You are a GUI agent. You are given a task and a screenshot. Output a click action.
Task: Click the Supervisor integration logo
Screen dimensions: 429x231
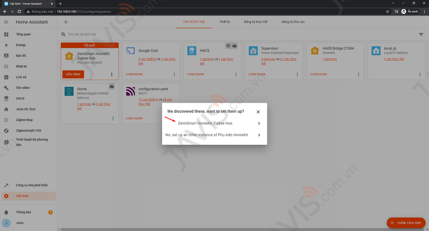coord(253,51)
